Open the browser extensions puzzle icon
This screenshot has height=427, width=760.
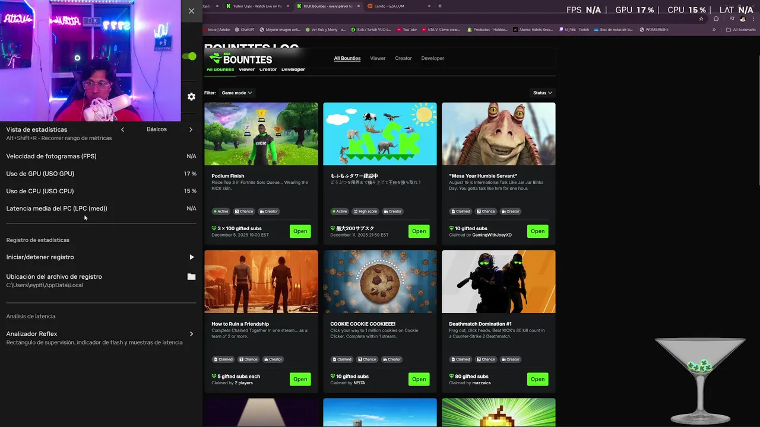[x=715, y=19]
